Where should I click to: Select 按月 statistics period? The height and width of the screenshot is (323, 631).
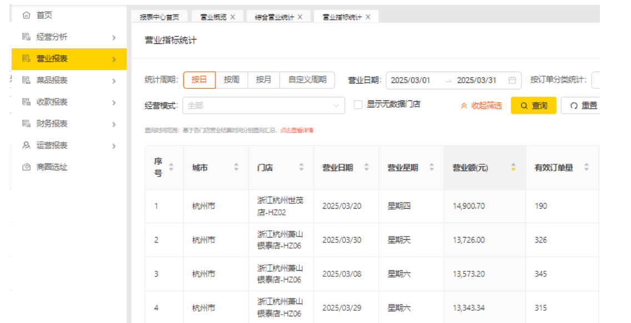tap(264, 80)
